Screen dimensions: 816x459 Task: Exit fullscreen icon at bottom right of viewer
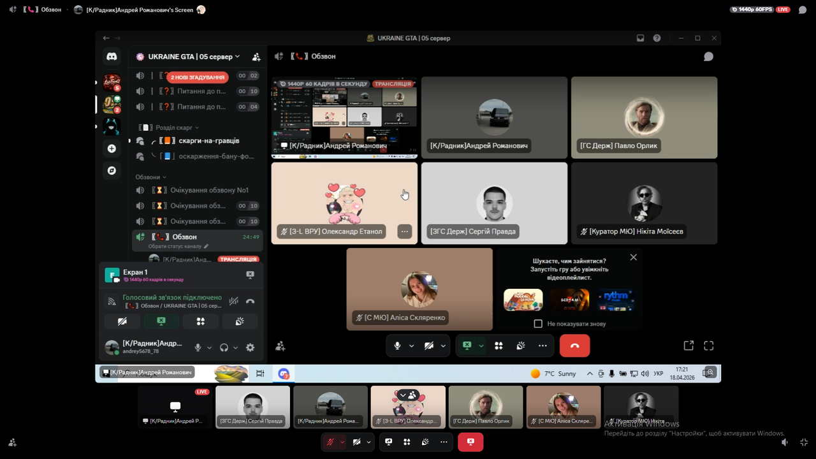[804, 442]
